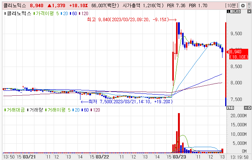
Task: Click the 03/22 date on time axis
Action: click(x=102, y=157)
